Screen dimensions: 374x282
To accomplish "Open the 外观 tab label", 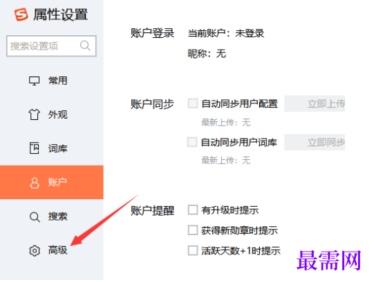I will click(x=57, y=114).
